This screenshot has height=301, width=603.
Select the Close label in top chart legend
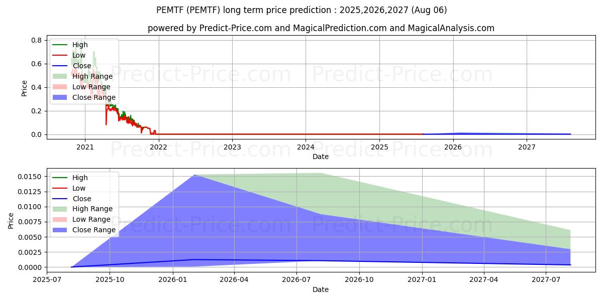coord(82,66)
